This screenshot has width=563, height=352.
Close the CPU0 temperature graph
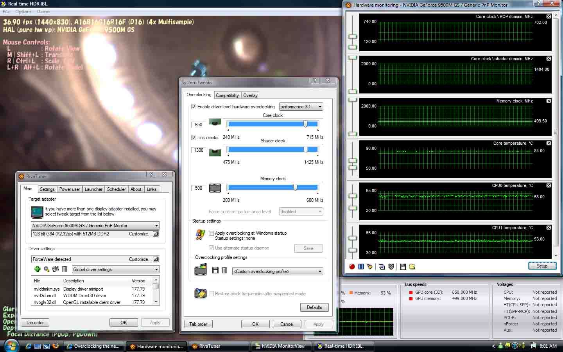(549, 185)
